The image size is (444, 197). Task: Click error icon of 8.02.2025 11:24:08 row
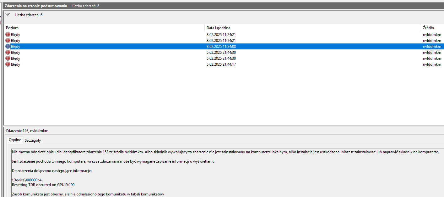8,47
